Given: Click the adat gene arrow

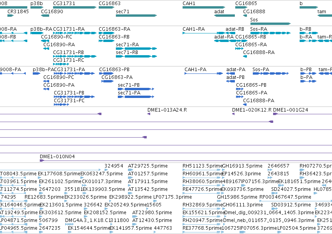Looking at the screenshot, I should pos(224,16).
